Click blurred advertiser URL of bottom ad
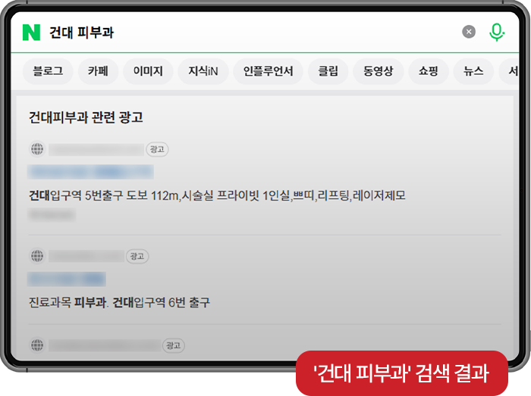The width and height of the screenshot is (531, 396). tap(105, 345)
